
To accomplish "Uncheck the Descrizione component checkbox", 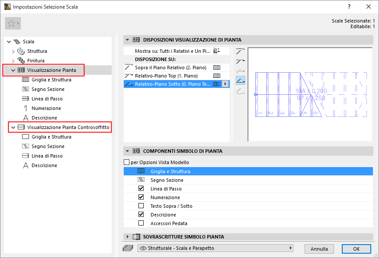I will 141,214.
